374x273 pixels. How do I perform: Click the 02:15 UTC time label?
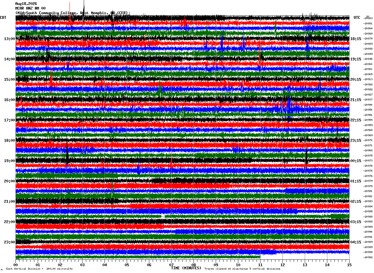356,202
